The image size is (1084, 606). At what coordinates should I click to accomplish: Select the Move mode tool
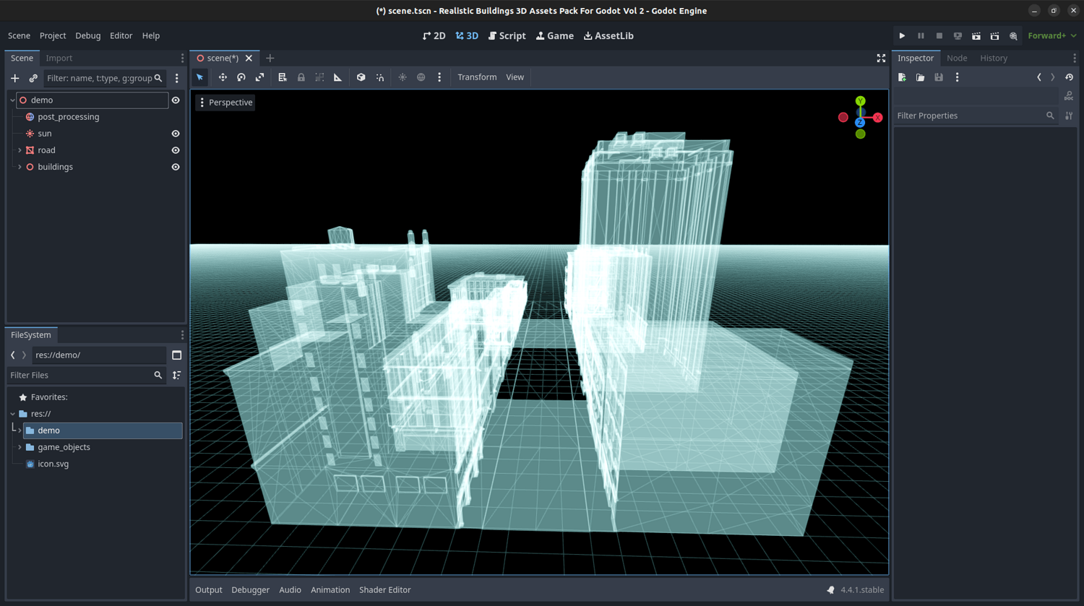pyautogui.click(x=223, y=77)
